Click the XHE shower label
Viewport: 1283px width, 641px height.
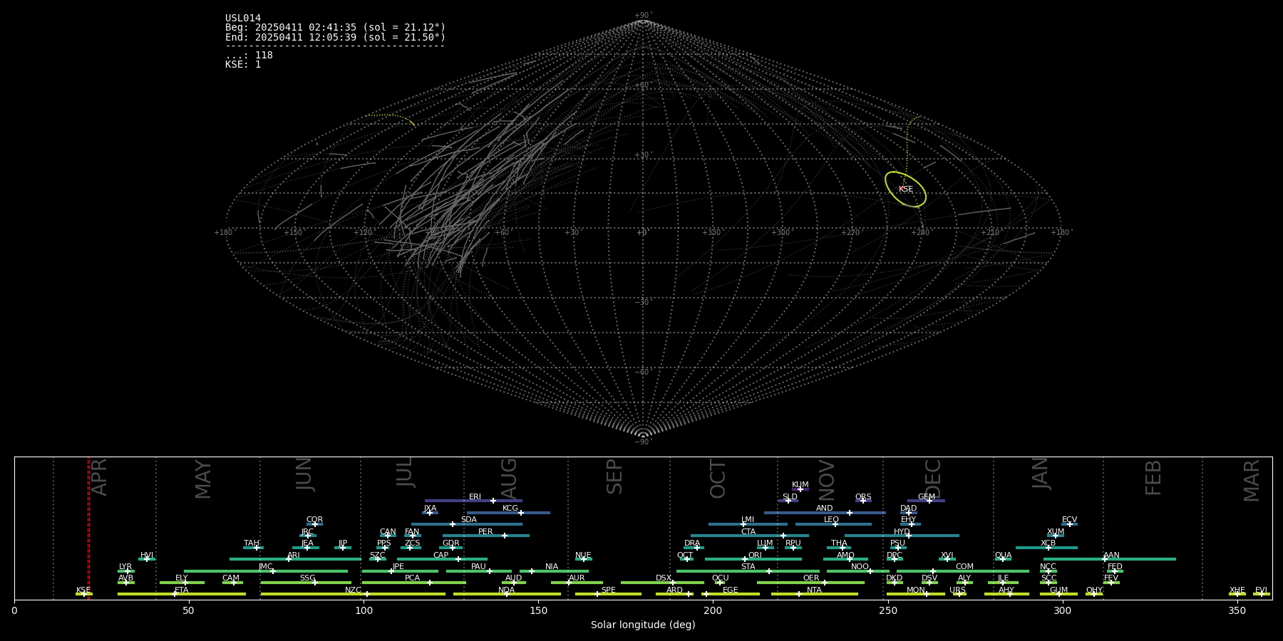pyautogui.click(x=1237, y=590)
